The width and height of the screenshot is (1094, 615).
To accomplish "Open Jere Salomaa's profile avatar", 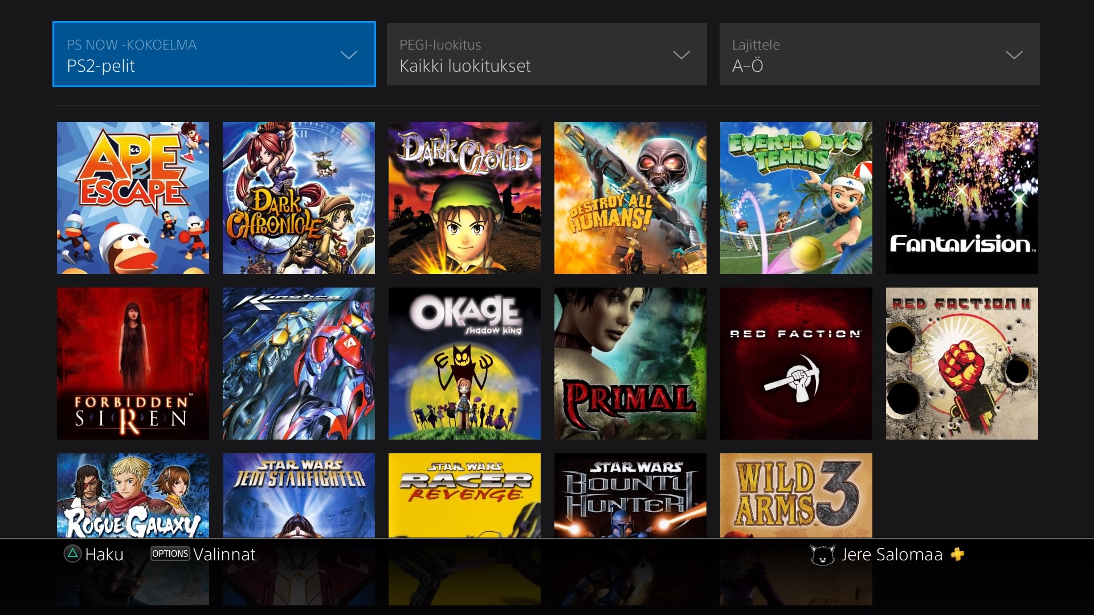I will [x=822, y=553].
